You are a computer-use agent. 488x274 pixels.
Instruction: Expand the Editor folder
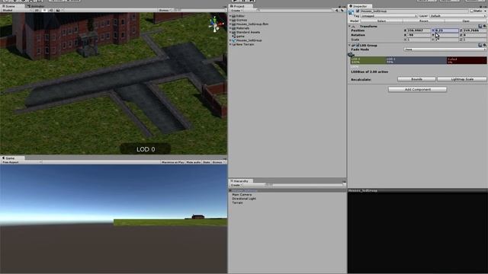coord(230,16)
